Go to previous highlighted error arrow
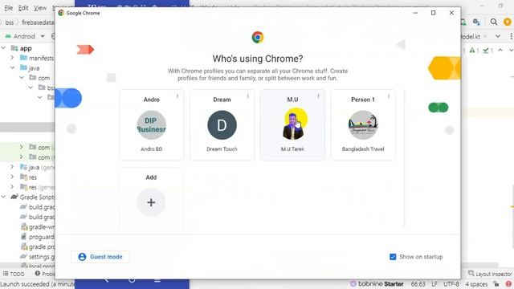The height and width of the screenshot is (289, 514). coord(500,50)
